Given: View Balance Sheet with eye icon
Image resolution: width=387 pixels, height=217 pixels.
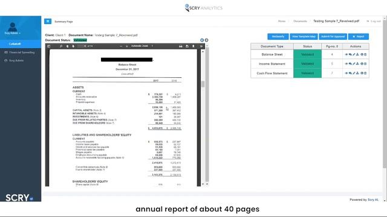Looking at the screenshot, I should tap(346, 54).
